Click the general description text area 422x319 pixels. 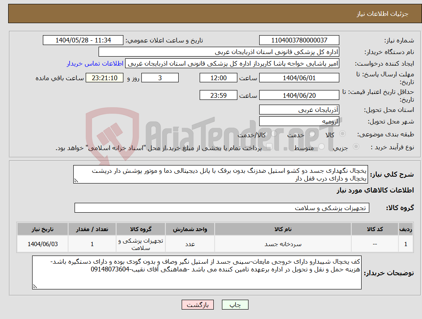[220, 175]
